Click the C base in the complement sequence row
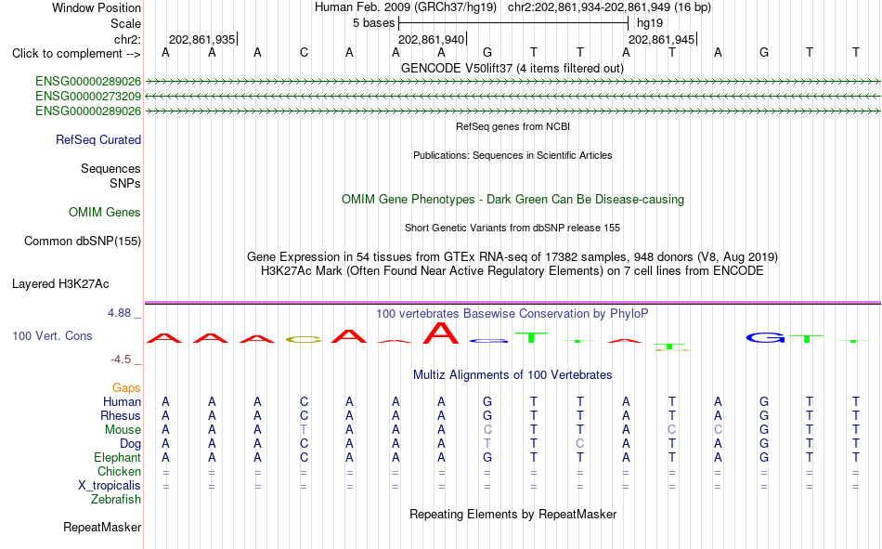 (304, 53)
